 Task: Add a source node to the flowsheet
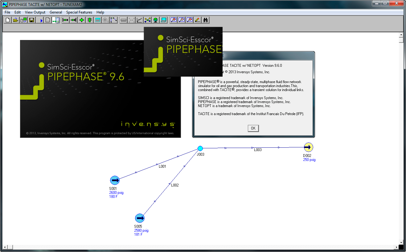point(65,20)
